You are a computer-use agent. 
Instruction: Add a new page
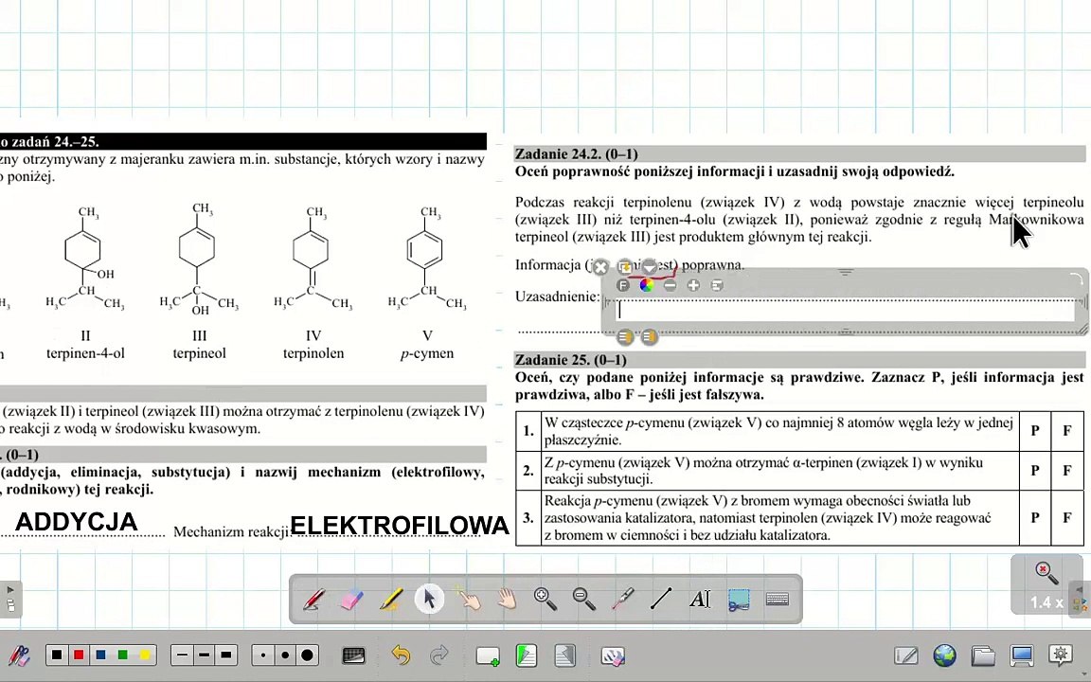click(x=487, y=655)
